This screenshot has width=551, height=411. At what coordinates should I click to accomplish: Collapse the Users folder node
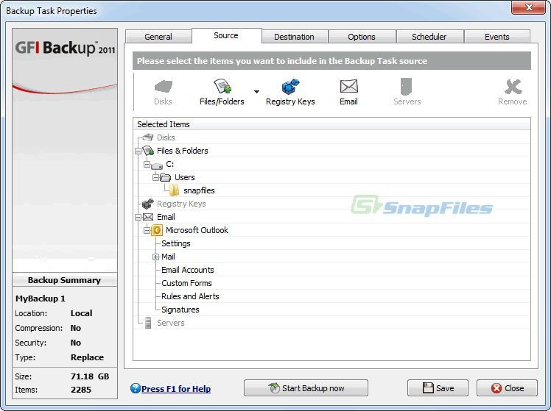(155, 177)
